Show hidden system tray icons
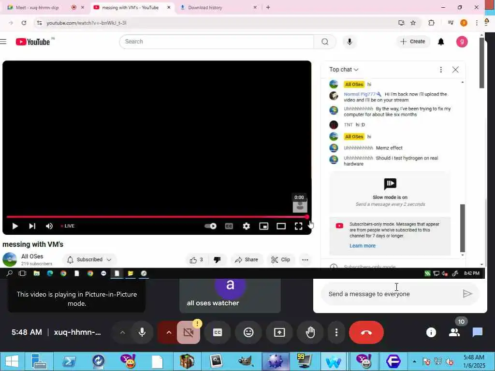 coord(414,361)
